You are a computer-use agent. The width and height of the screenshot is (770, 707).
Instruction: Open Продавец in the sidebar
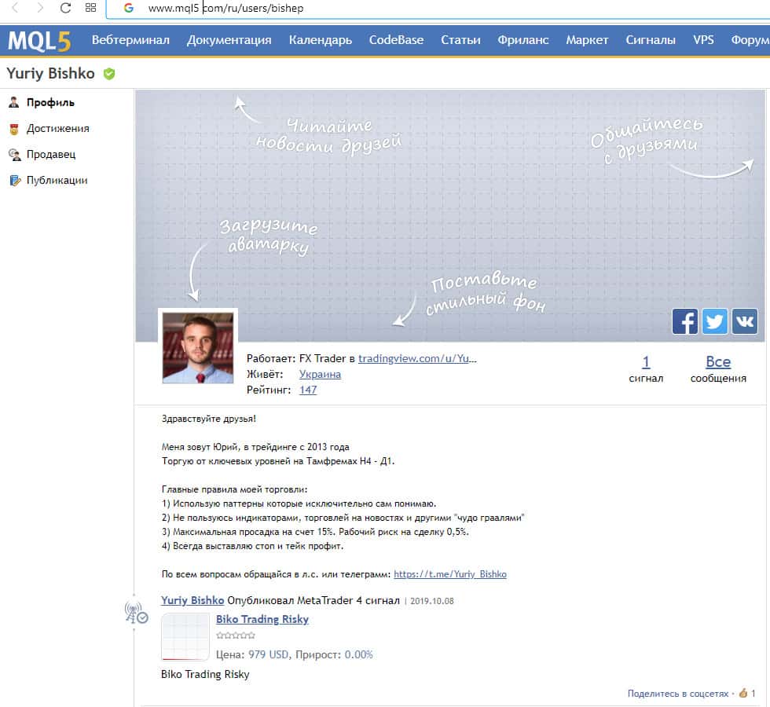[51, 154]
